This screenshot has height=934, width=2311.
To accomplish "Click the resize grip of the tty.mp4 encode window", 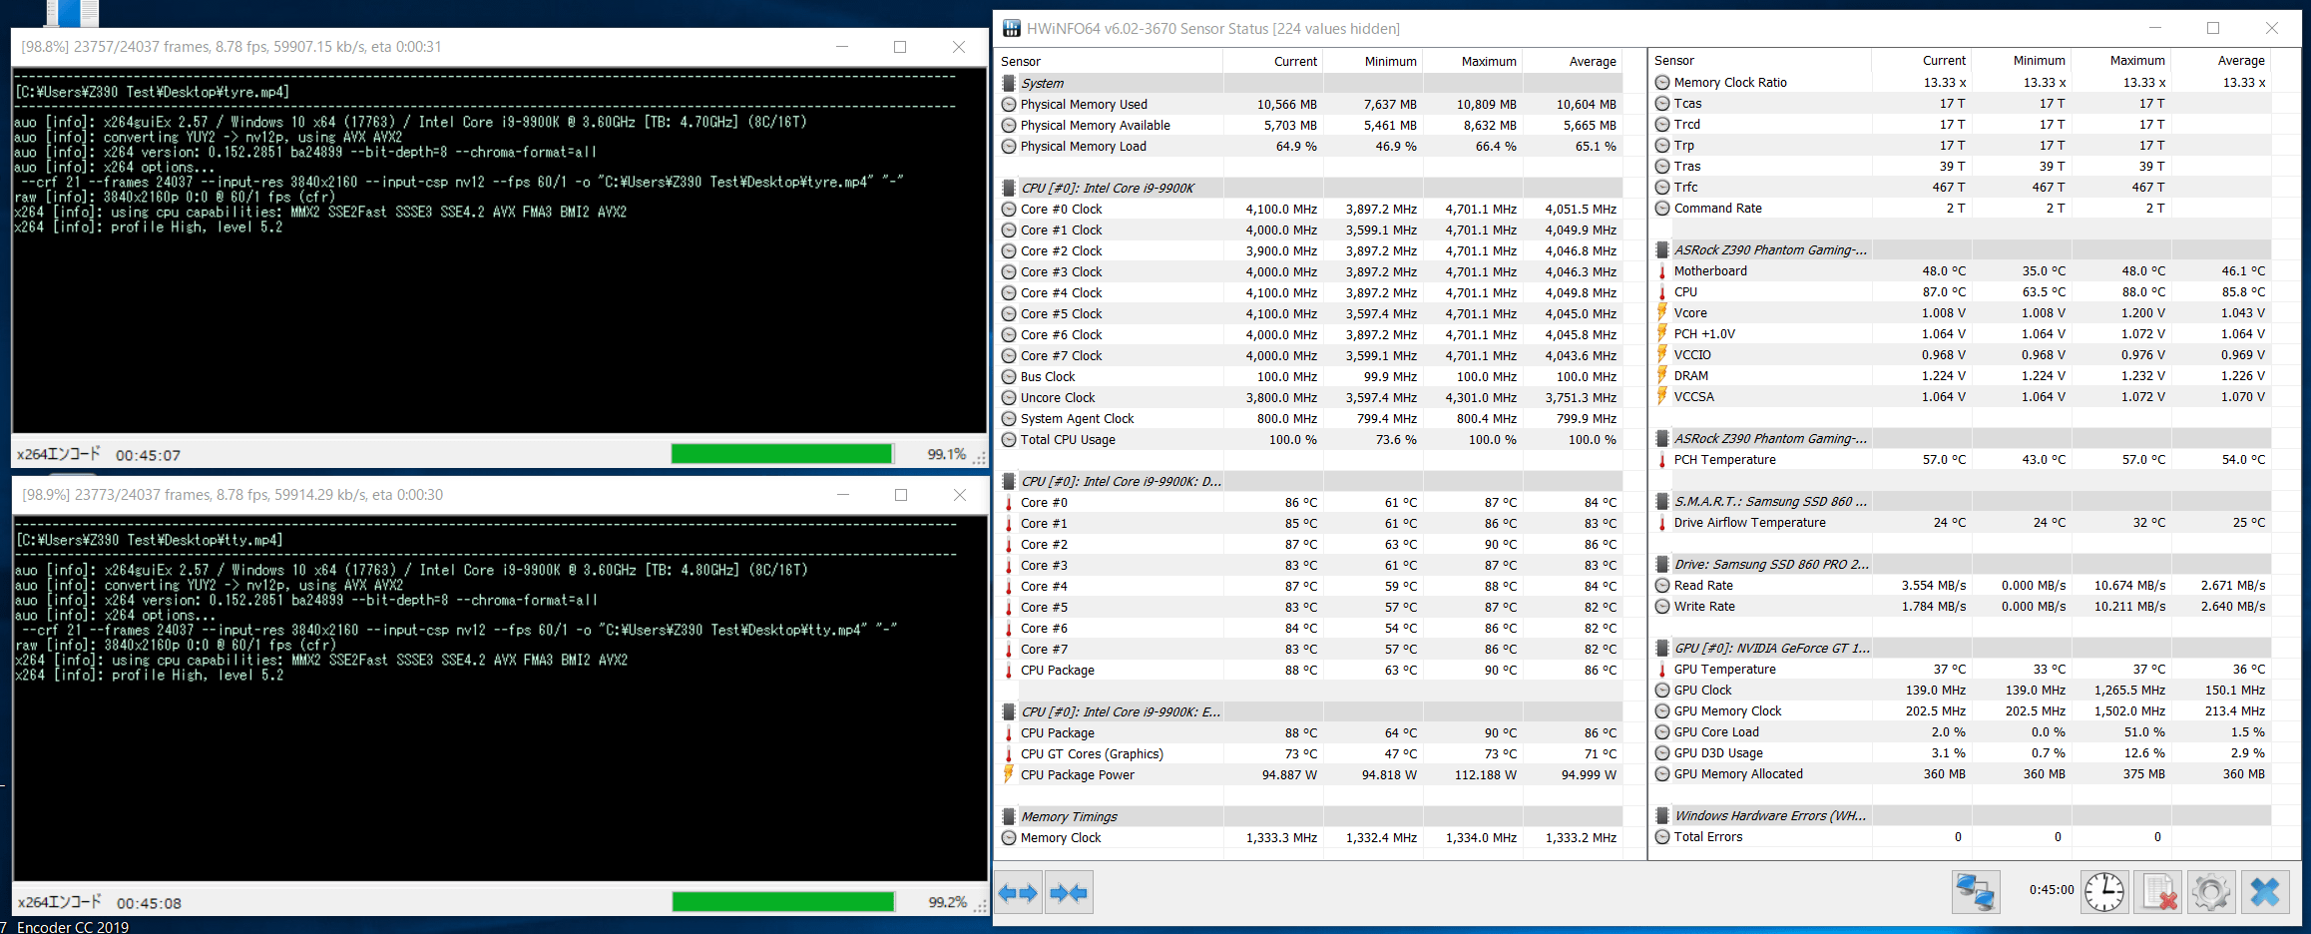I will (980, 906).
